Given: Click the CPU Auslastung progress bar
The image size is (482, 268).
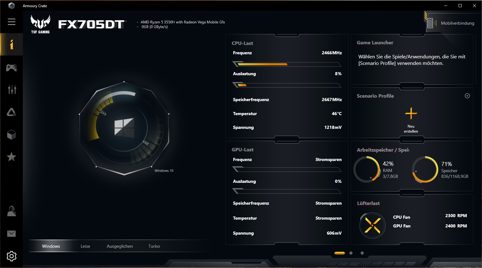Looking at the screenshot, I should (287, 85).
